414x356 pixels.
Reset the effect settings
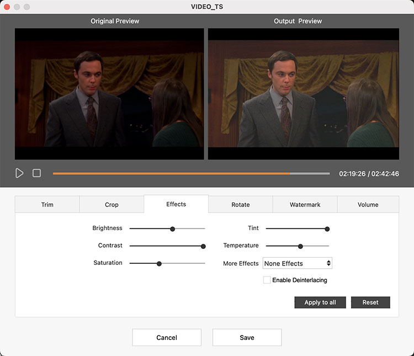[370, 302]
